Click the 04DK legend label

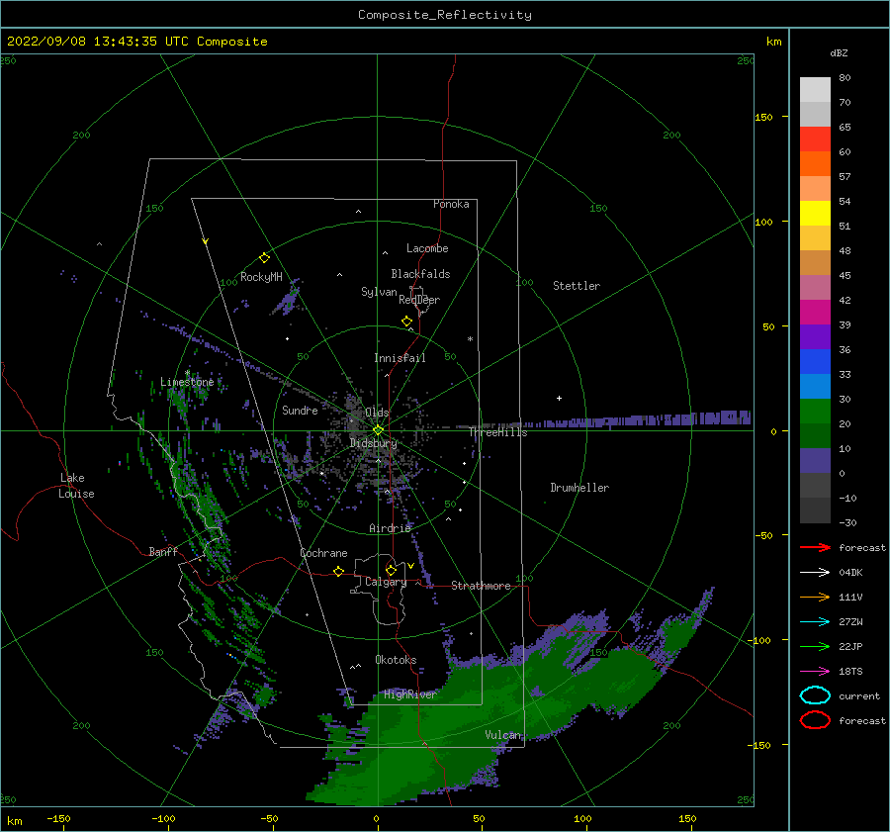[x=850, y=572]
